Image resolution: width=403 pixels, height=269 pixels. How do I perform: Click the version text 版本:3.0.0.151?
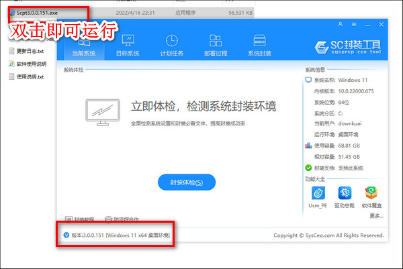coord(87,235)
